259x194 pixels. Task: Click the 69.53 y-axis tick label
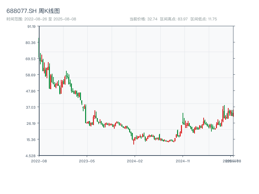(31, 59)
